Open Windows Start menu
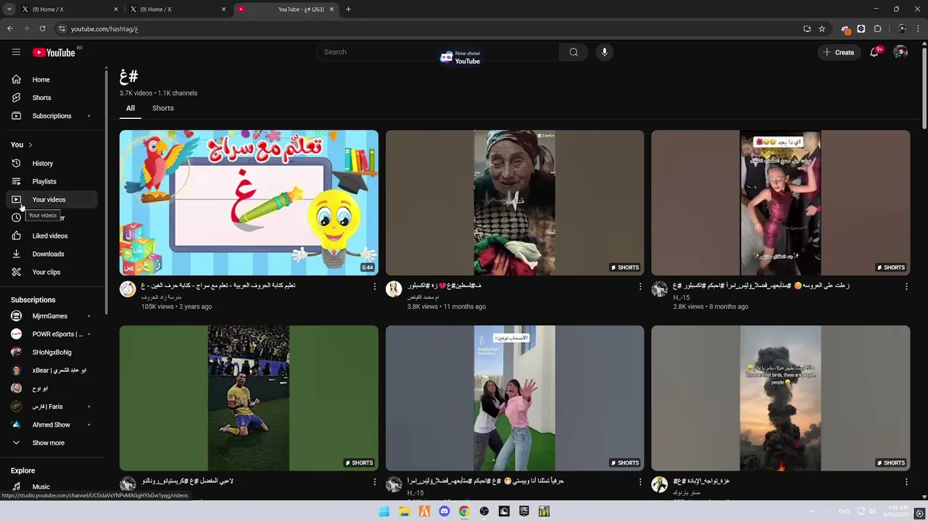 384,511
